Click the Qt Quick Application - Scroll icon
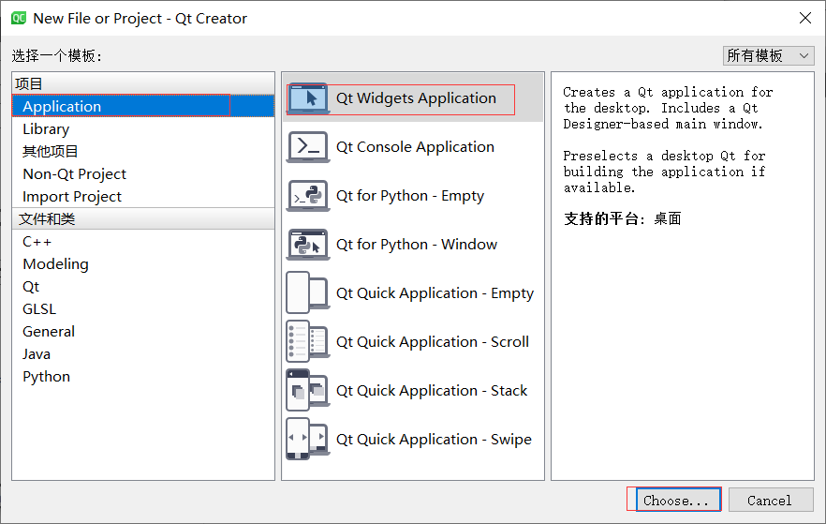 coord(307,342)
